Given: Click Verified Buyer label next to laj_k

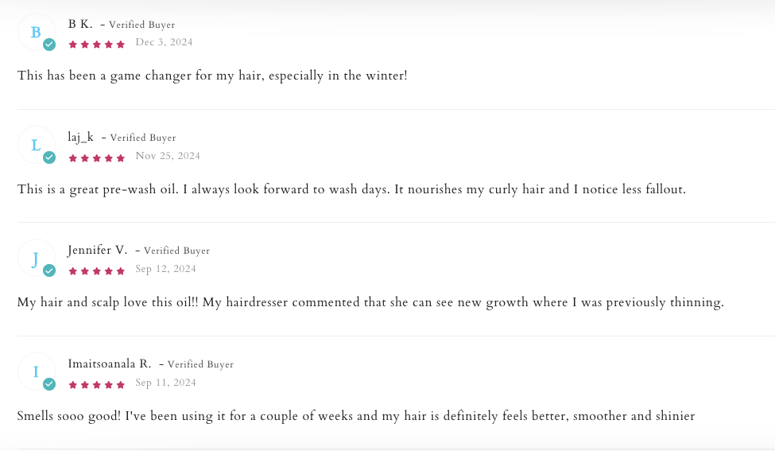Looking at the screenshot, I should coord(143,138).
